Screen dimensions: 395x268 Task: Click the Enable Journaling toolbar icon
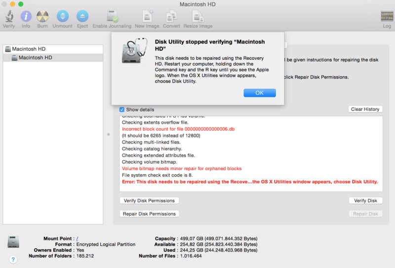click(x=112, y=16)
